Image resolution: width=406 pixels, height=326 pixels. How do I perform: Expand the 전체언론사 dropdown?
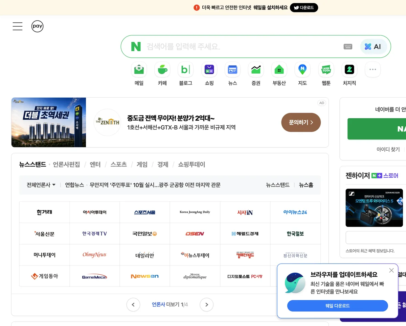pyautogui.click(x=41, y=185)
